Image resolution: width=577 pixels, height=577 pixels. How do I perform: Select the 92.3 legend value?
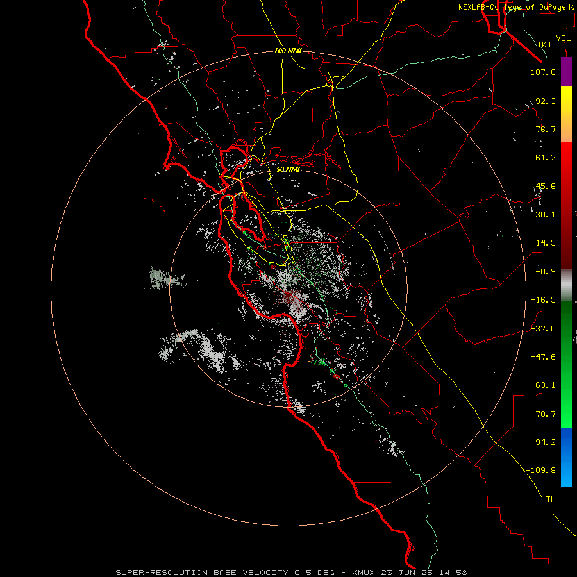pos(546,101)
